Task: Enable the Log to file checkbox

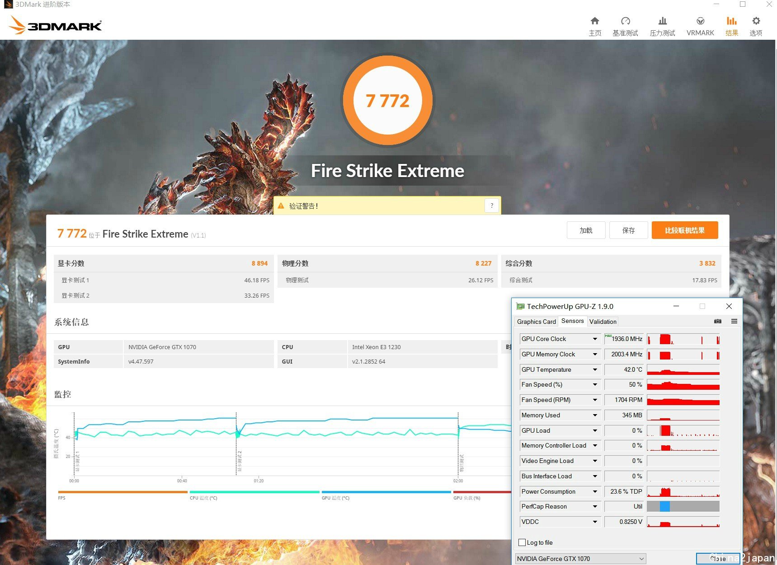Action: tap(522, 542)
